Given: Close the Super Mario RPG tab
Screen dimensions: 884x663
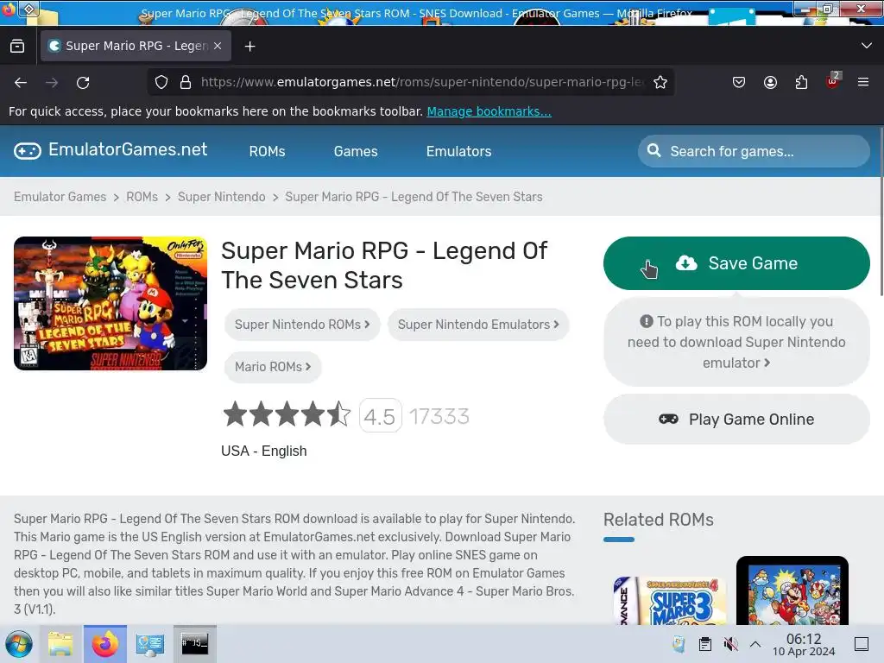Looking at the screenshot, I should click(218, 47).
